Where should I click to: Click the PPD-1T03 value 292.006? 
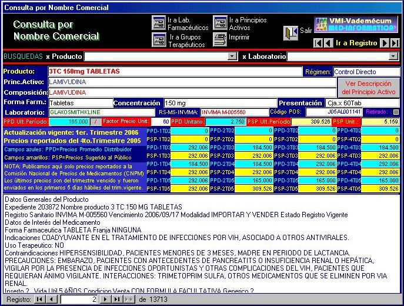point(189,148)
